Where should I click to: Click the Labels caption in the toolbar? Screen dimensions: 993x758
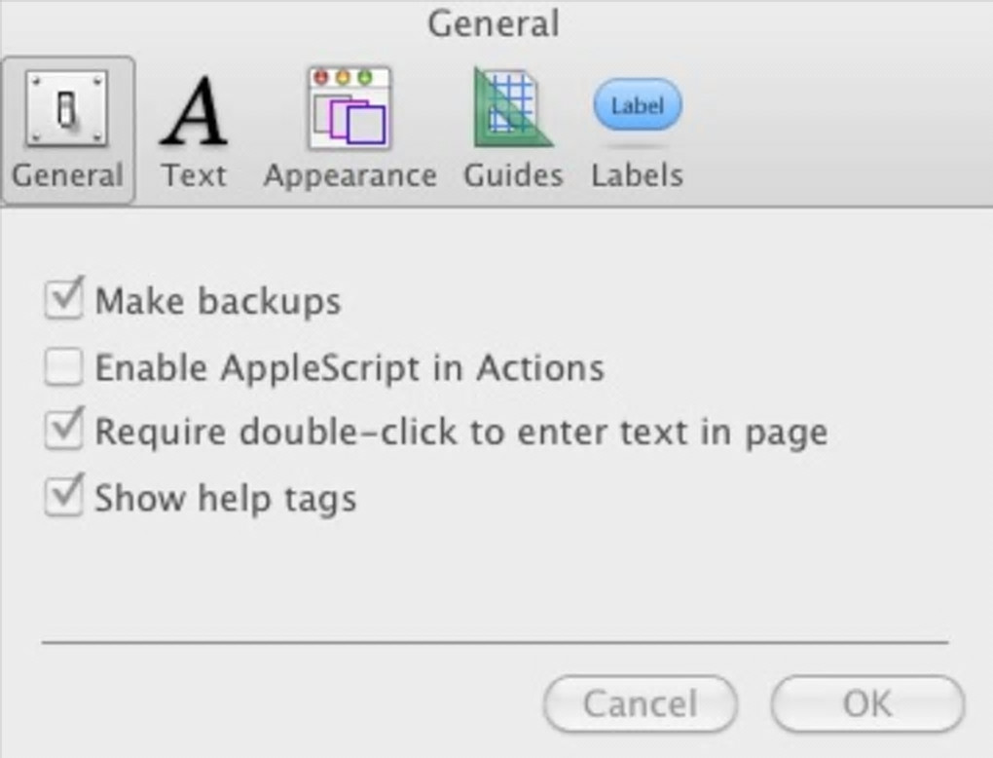(x=638, y=175)
